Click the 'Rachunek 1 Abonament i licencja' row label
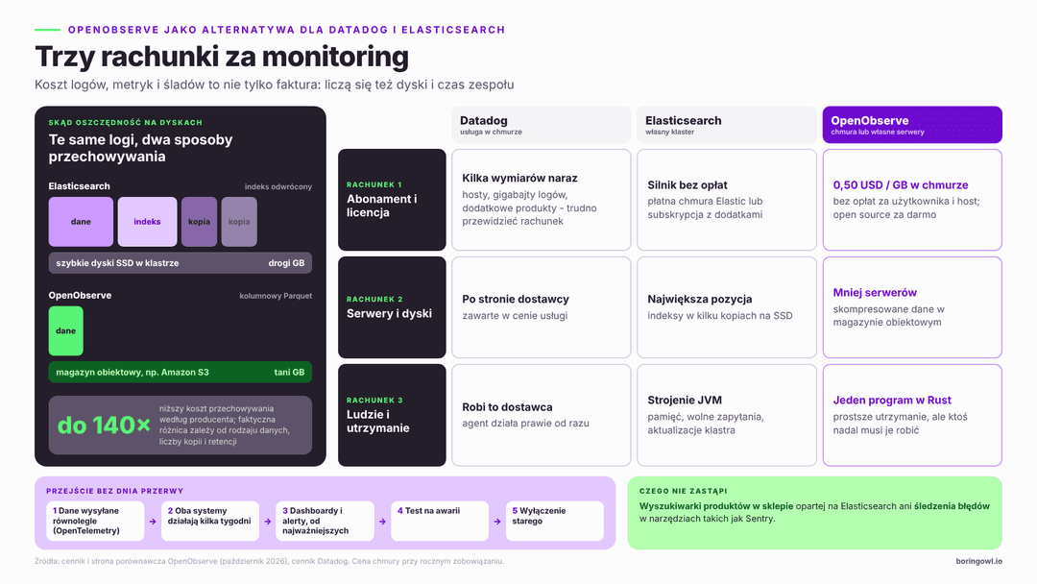The image size is (1037, 584). tap(392, 200)
